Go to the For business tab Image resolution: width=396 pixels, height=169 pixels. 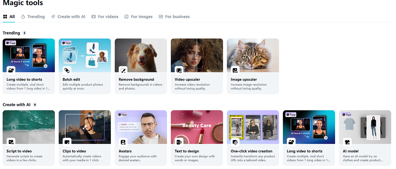[x=174, y=17]
